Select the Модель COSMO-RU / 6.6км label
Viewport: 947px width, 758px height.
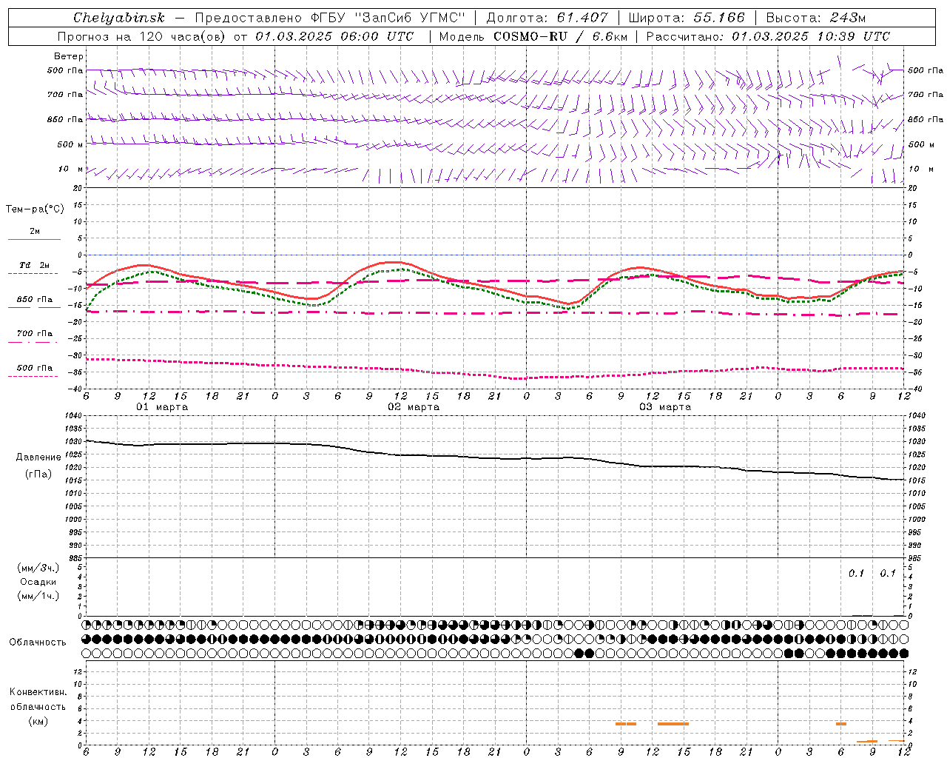(534, 36)
